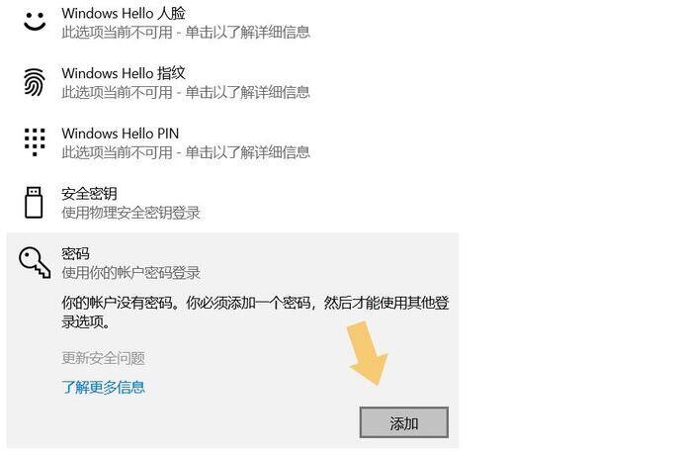
Task: Click the Windows Hello face smiley icon
Action: (x=35, y=22)
